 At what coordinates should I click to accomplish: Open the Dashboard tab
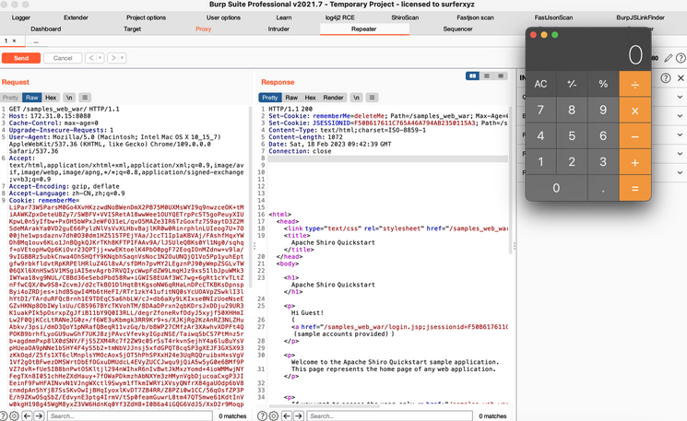pyautogui.click(x=45, y=29)
